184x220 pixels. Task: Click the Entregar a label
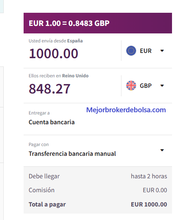pyautogui.click(x=39, y=113)
